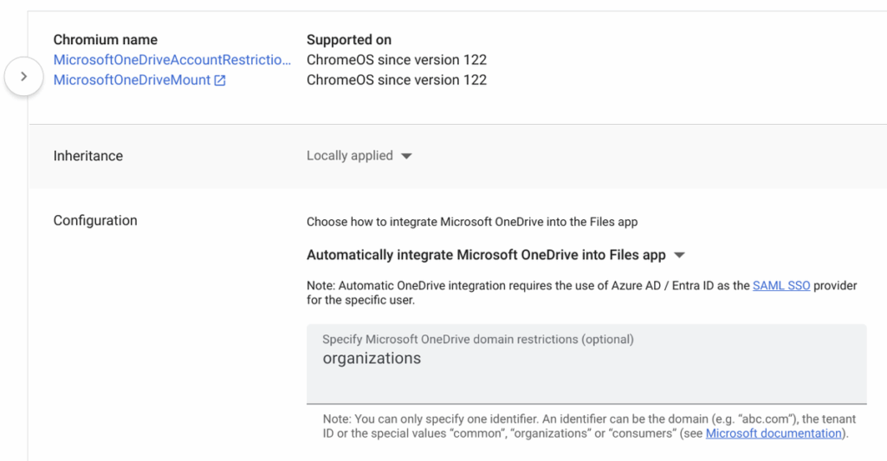887x461 pixels.
Task: Open the Automatically integrate Microsoft OneDrive dropdown
Action: (678, 256)
